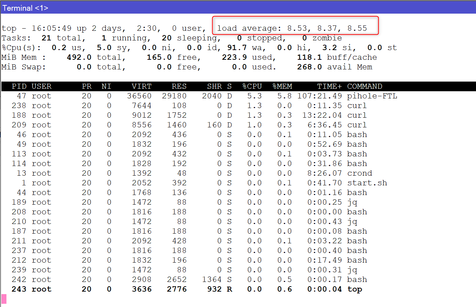The image size is (476, 307).
Task: Click the RES value "29180"
Action: pos(174,96)
